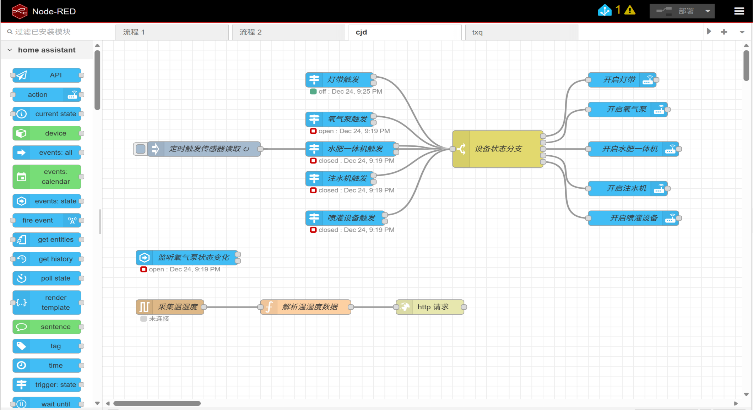Click the yellow warning triangle icon

pyautogui.click(x=630, y=11)
